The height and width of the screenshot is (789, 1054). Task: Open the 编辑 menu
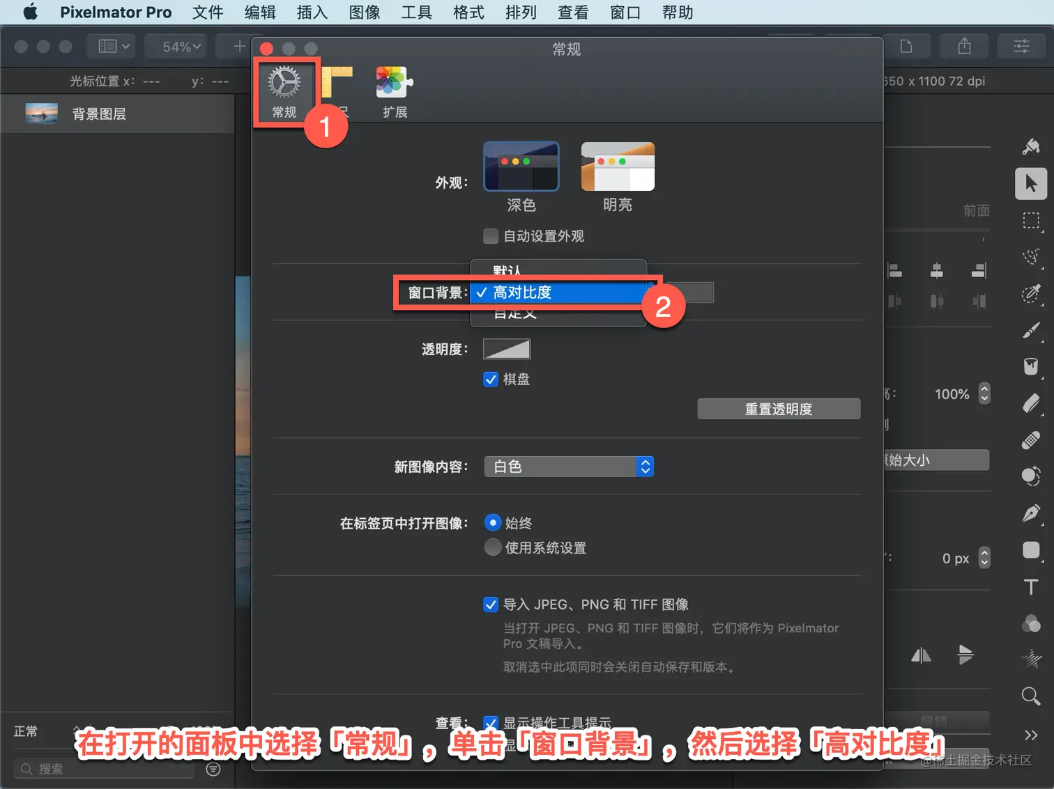260,13
